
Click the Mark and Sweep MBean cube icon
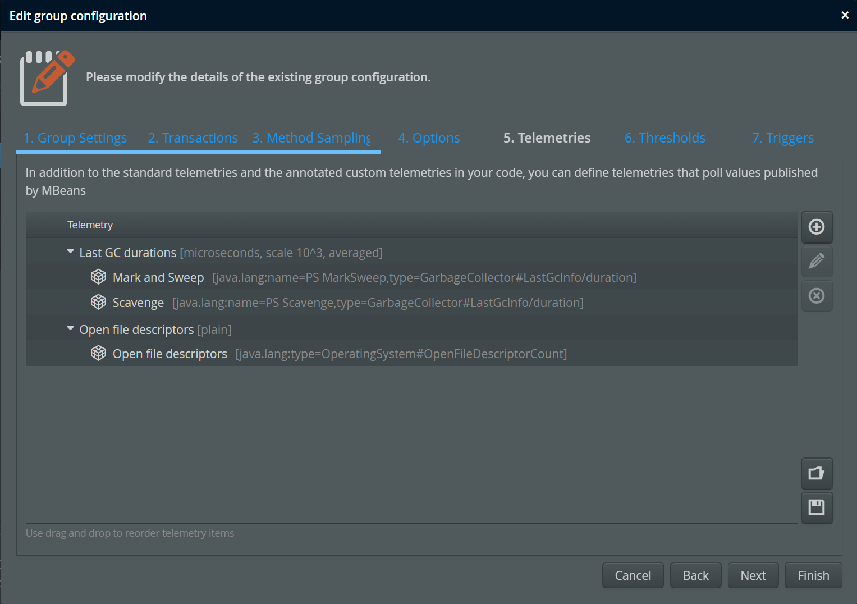[99, 277]
